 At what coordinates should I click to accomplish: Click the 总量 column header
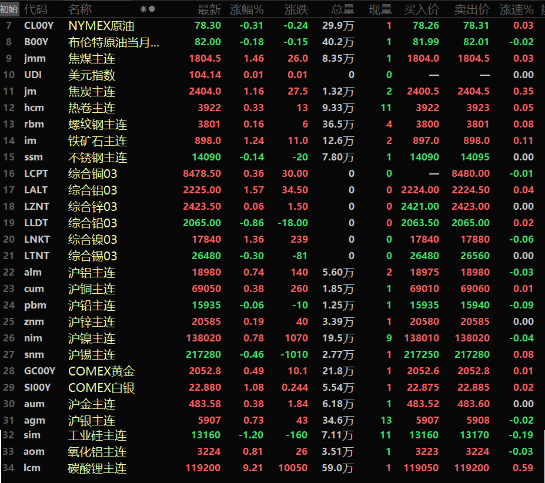(343, 9)
